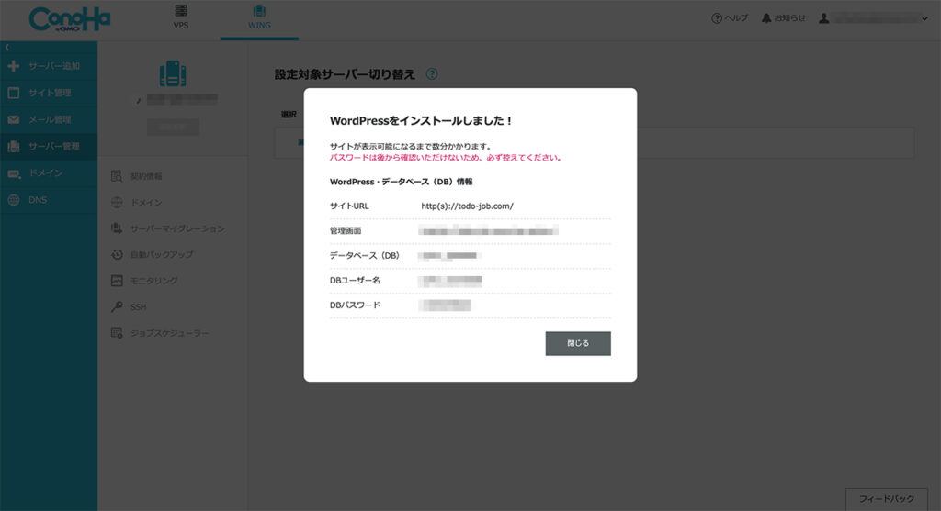The height and width of the screenshot is (511, 941).
Task: Open SSH settings
Action: click(x=139, y=306)
